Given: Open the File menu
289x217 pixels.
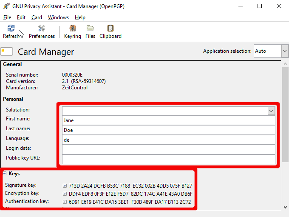Looking at the screenshot, I should click(x=7, y=17).
